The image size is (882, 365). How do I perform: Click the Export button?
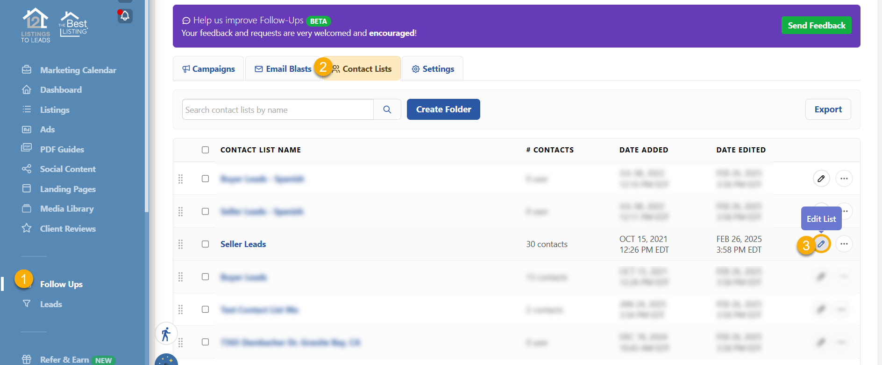point(828,109)
